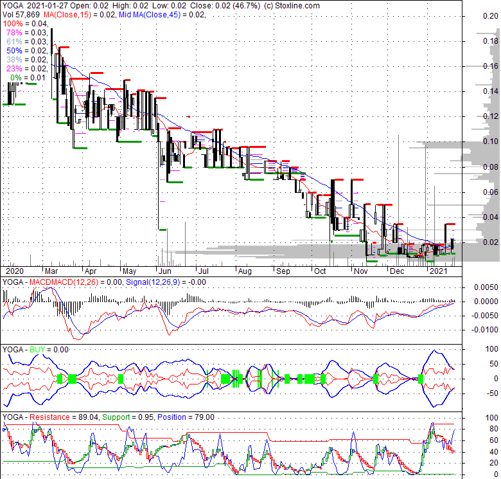Click the '50% = 0.02' Fibonacci level
This screenshot has height=479, width=501.
tap(27, 51)
